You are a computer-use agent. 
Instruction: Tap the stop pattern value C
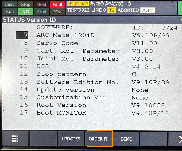pyautogui.click(x=134, y=74)
